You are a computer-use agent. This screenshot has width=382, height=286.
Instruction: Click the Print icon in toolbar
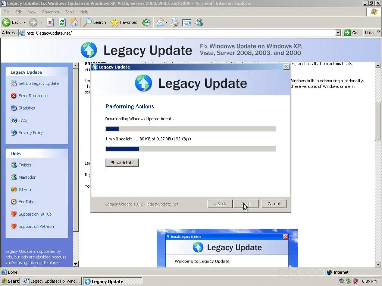click(175, 22)
